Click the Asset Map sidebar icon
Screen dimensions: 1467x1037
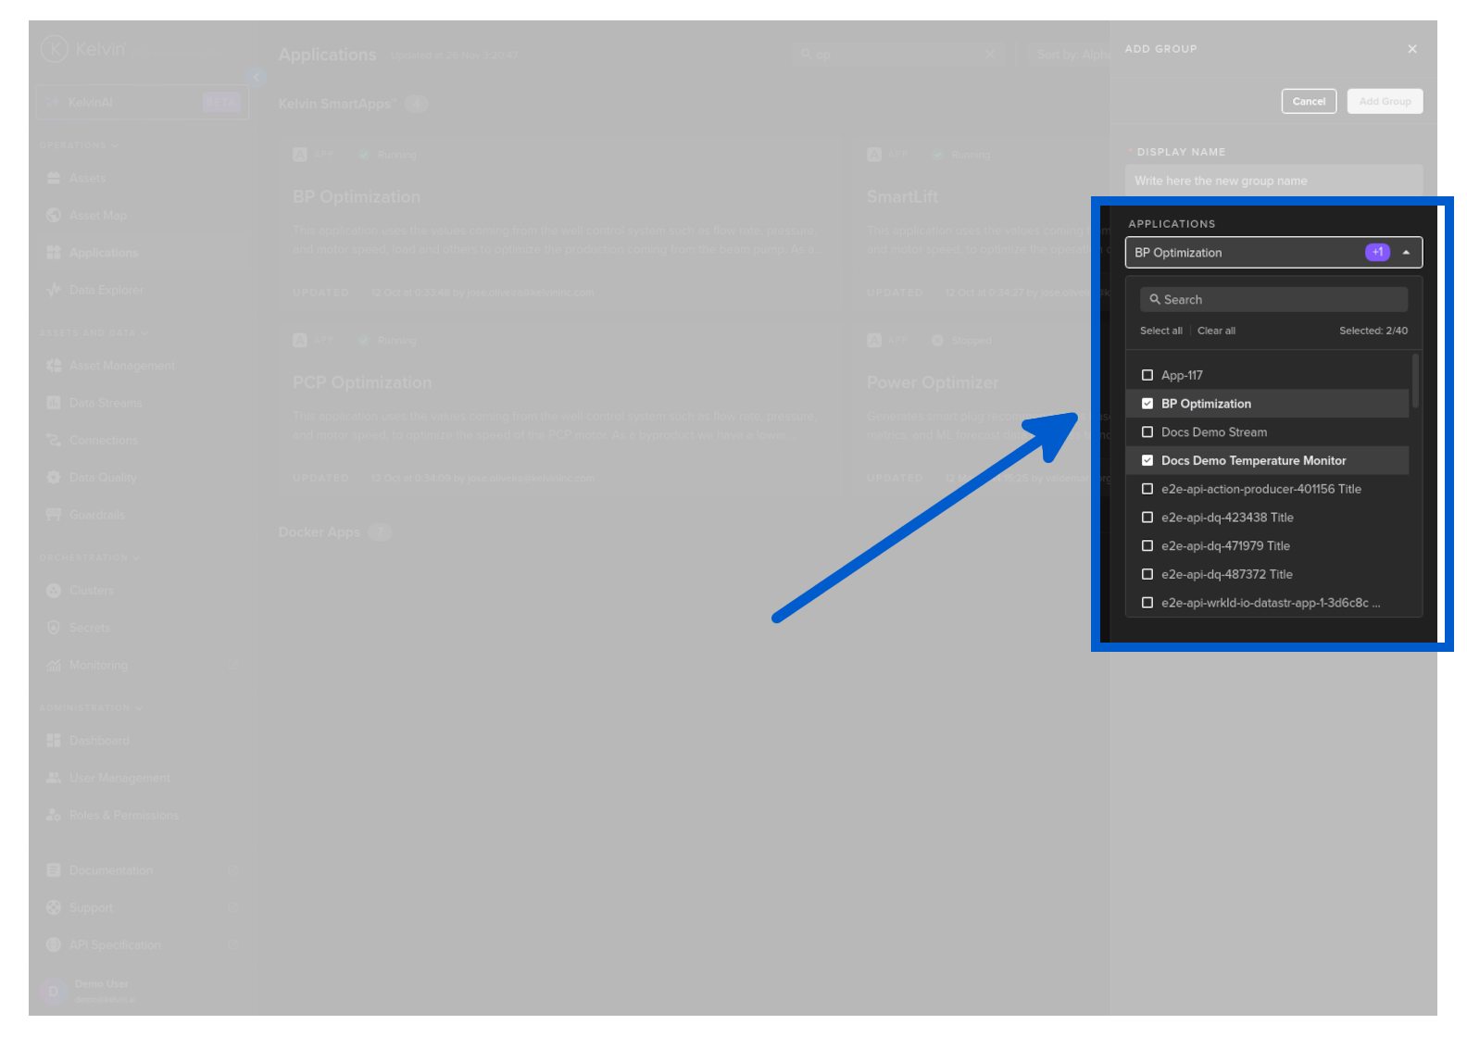(x=54, y=216)
